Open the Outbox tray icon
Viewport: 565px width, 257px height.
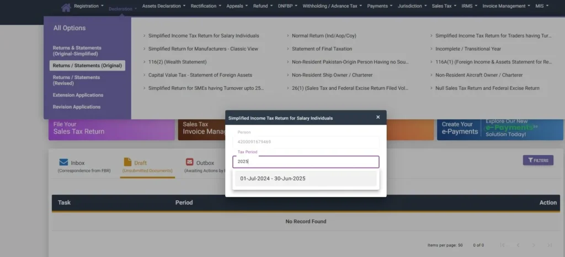click(x=190, y=162)
